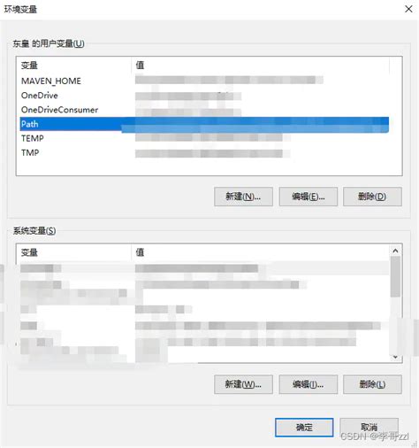Click the highlighted Path variable row
The width and height of the screenshot is (419, 448).
coord(205,124)
